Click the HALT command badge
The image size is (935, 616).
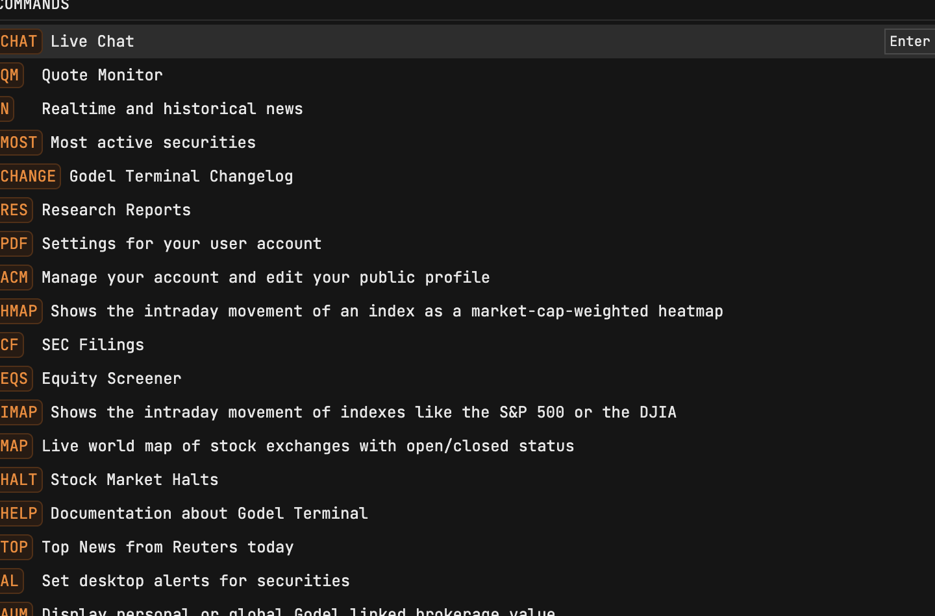(20, 480)
